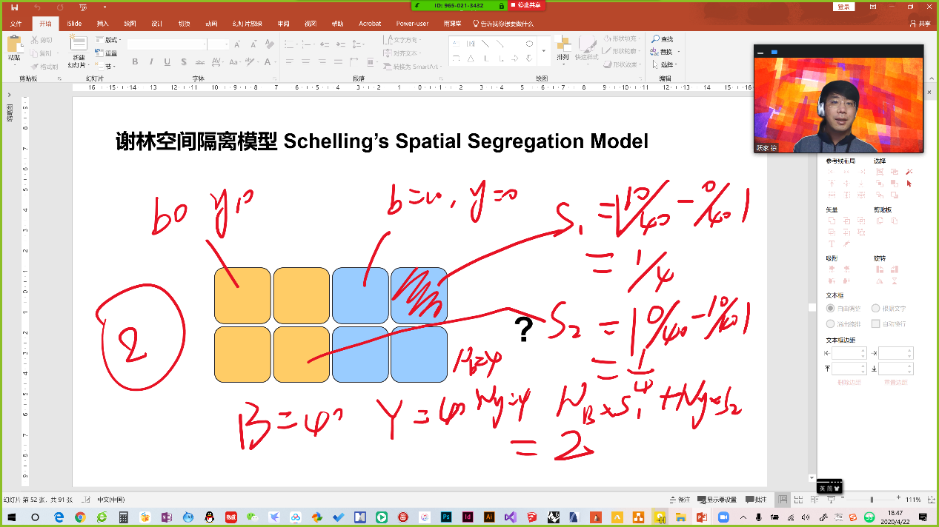The width and height of the screenshot is (939, 527).
Task: Click the 停止共享 stop sharing button
Action: click(x=525, y=5)
